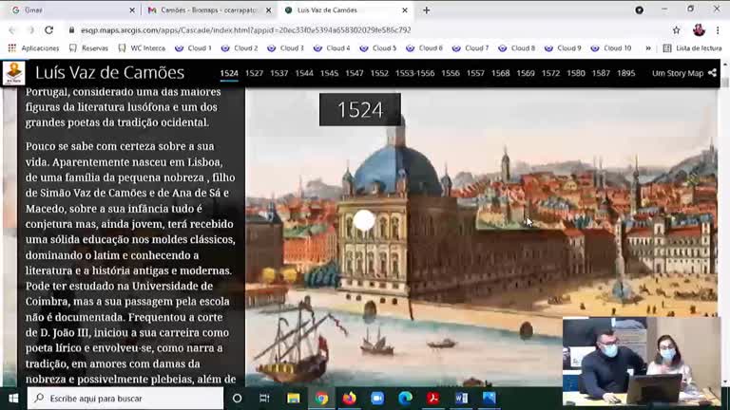Open the Cloud 2 bookmark
The image size is (730, 410).
240,47
